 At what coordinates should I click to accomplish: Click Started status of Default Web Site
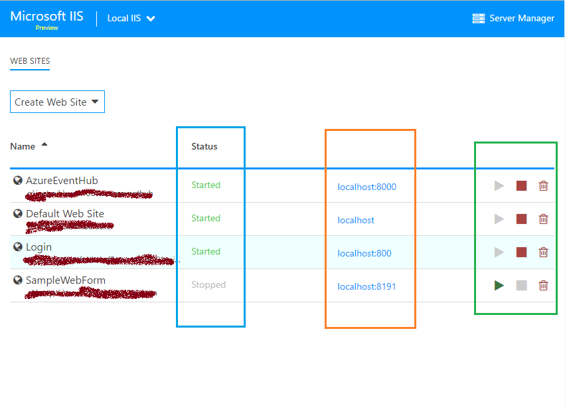pyautogui.click(x=206, y=218)
